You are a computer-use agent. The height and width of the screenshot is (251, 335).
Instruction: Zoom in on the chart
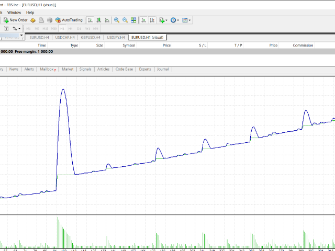click(x=116, y=20)
